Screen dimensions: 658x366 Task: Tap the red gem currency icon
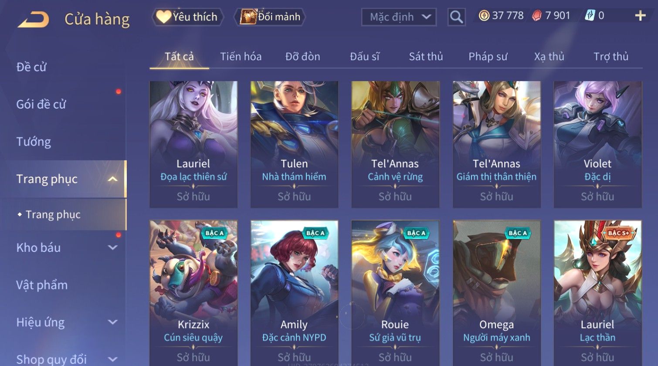pyautogui.click(x=537, y=16)
